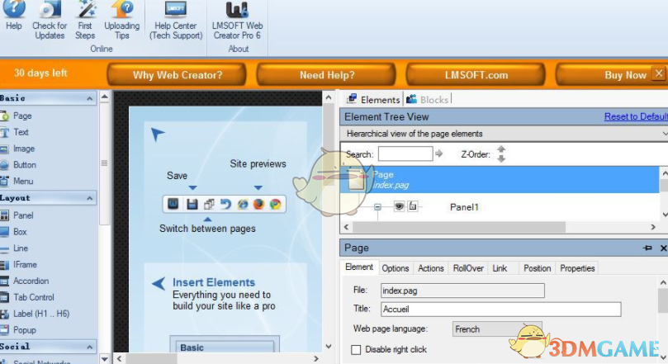This screenshot has width=668, height=364.
Task: Select the Popup layout element
Action: [19, 330]
